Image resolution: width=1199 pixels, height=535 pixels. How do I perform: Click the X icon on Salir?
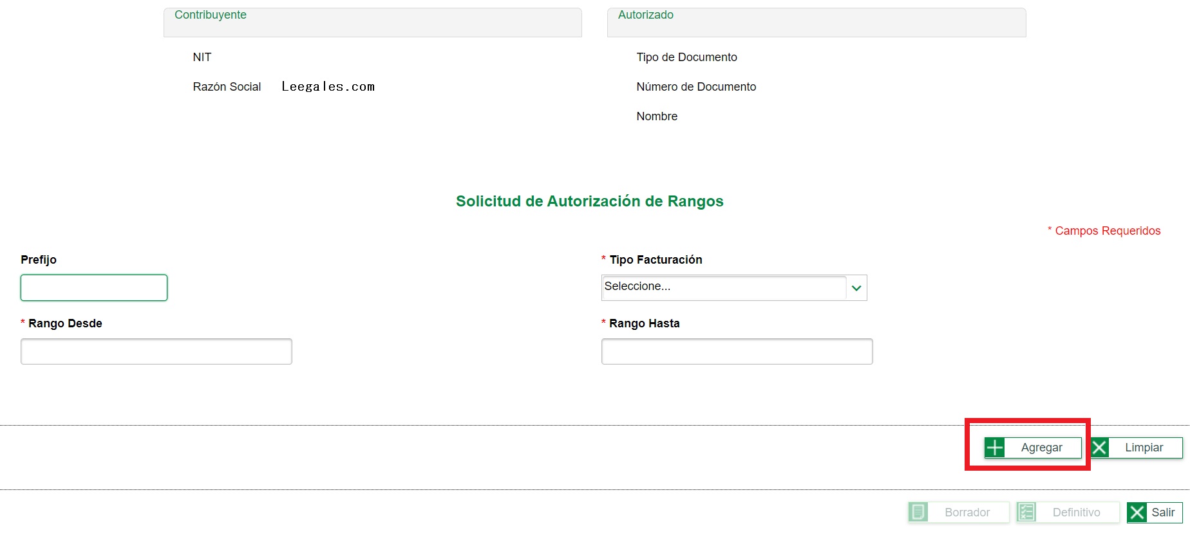[1137, 512]
